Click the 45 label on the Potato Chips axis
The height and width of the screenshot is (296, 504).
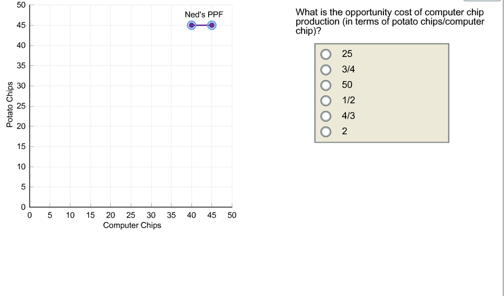[21, 26]
